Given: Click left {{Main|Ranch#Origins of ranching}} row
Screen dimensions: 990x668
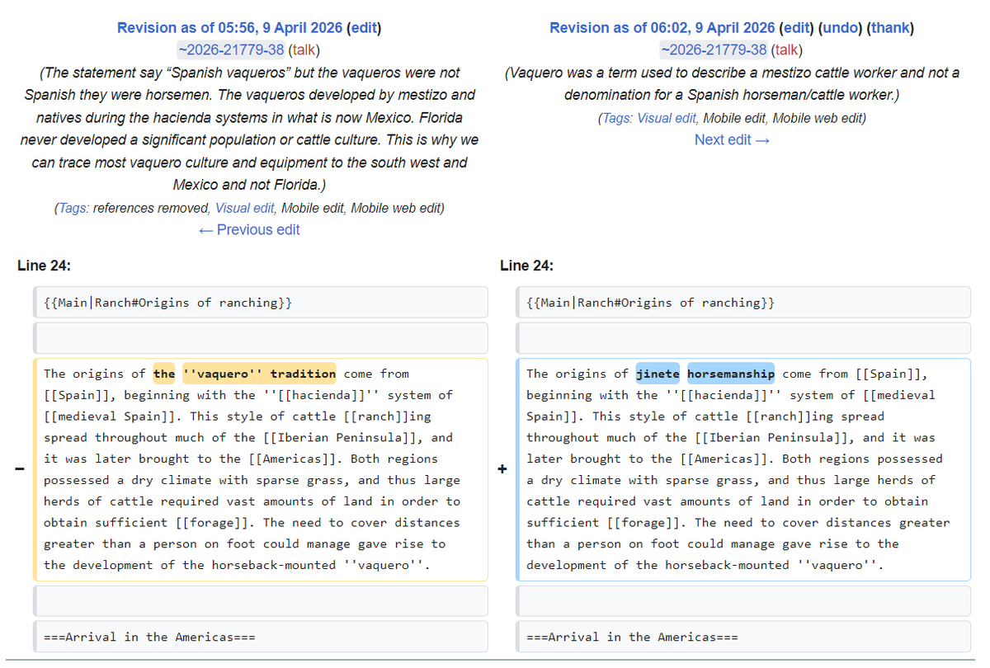Looking at the screenshot, I should 261,303.
